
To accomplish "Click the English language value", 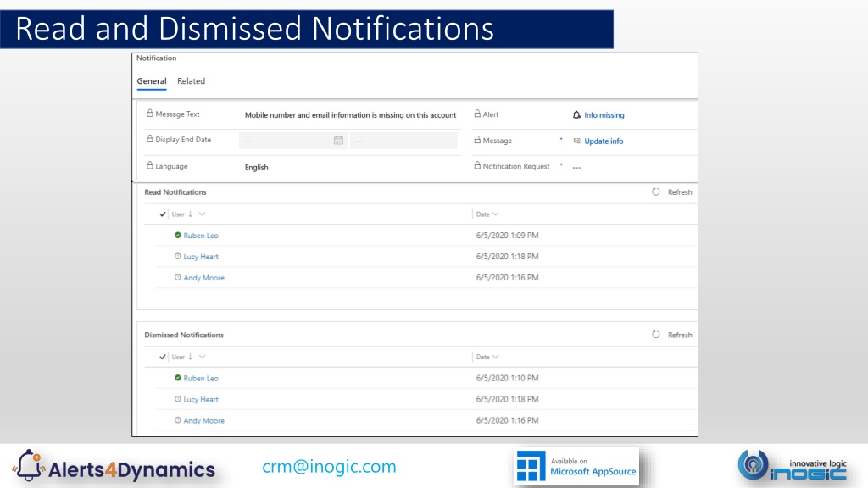I will click(256, 167).
